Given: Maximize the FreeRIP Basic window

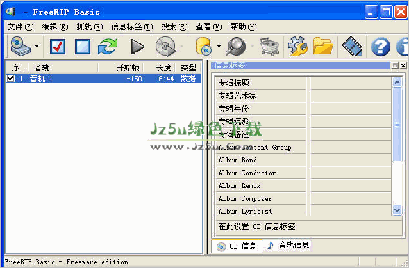Looking at the screenshot, I should [386, 12].
